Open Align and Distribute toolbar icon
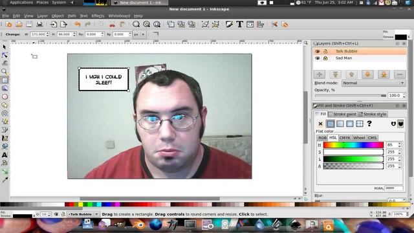The image size is (414, 233). click(x=260, y=25)
